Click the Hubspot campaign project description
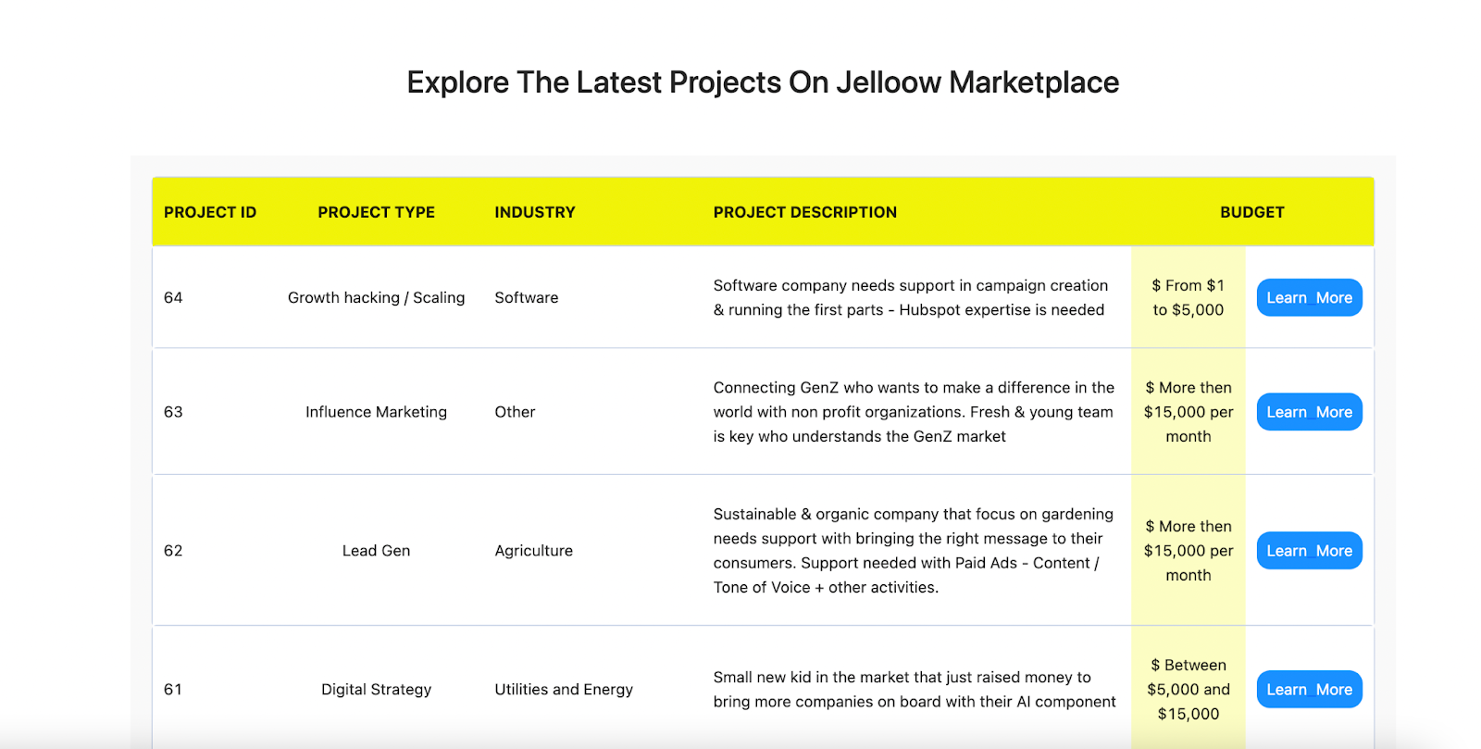Screen dimensions: 1481x749 pos(909,298)
